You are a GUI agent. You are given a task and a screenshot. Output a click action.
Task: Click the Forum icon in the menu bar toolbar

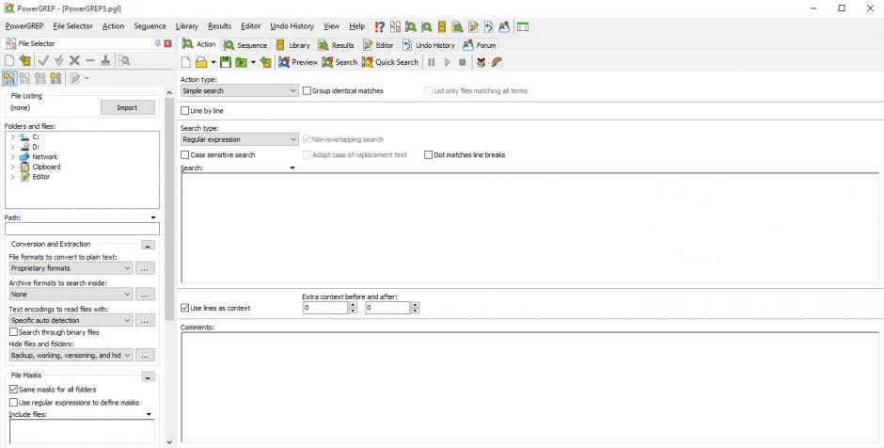point(504,26)
